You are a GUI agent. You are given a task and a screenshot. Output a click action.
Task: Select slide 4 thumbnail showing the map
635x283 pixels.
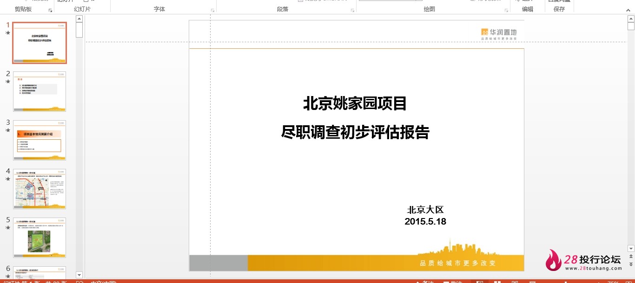pyautogui.click(x=40, y=189)
